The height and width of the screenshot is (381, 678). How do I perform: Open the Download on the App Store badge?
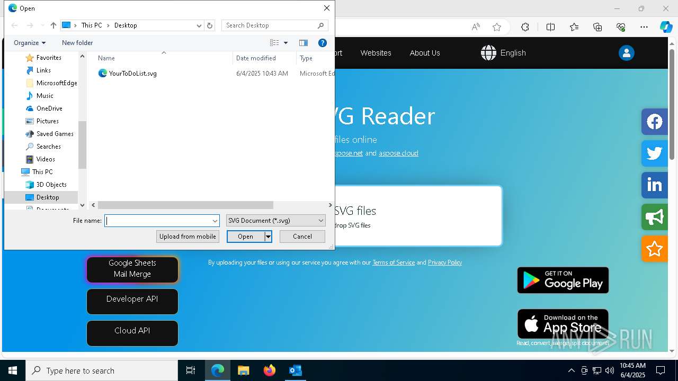tap(563, 324)
